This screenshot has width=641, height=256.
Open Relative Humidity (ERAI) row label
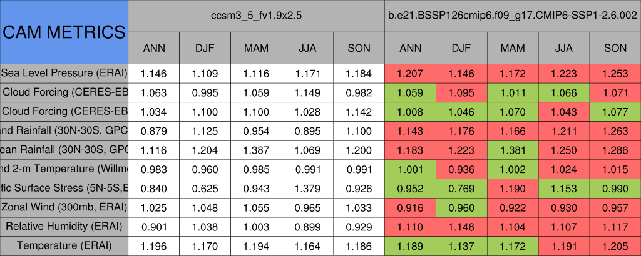click(64, 226)
